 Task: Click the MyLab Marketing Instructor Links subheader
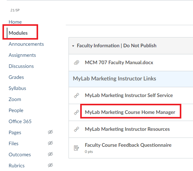[x=114, y=79]
